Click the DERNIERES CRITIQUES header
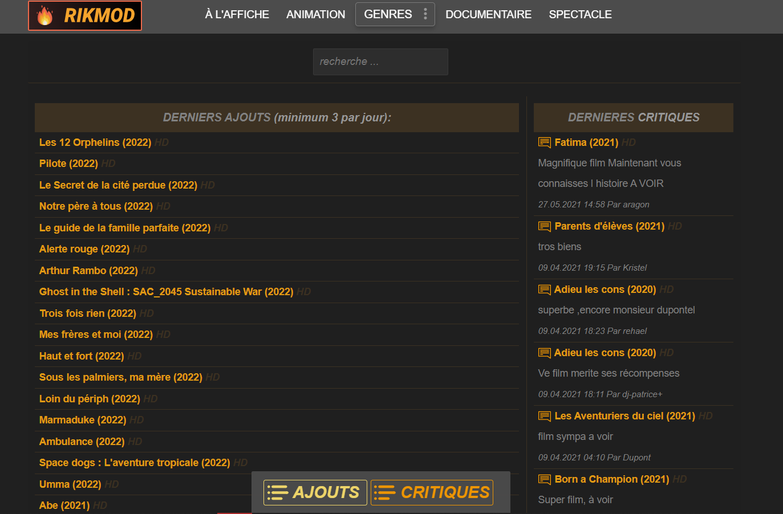Image resolution: width=783 pixels, height=514 pixels. pyautogui.click(x=634, y=117)
